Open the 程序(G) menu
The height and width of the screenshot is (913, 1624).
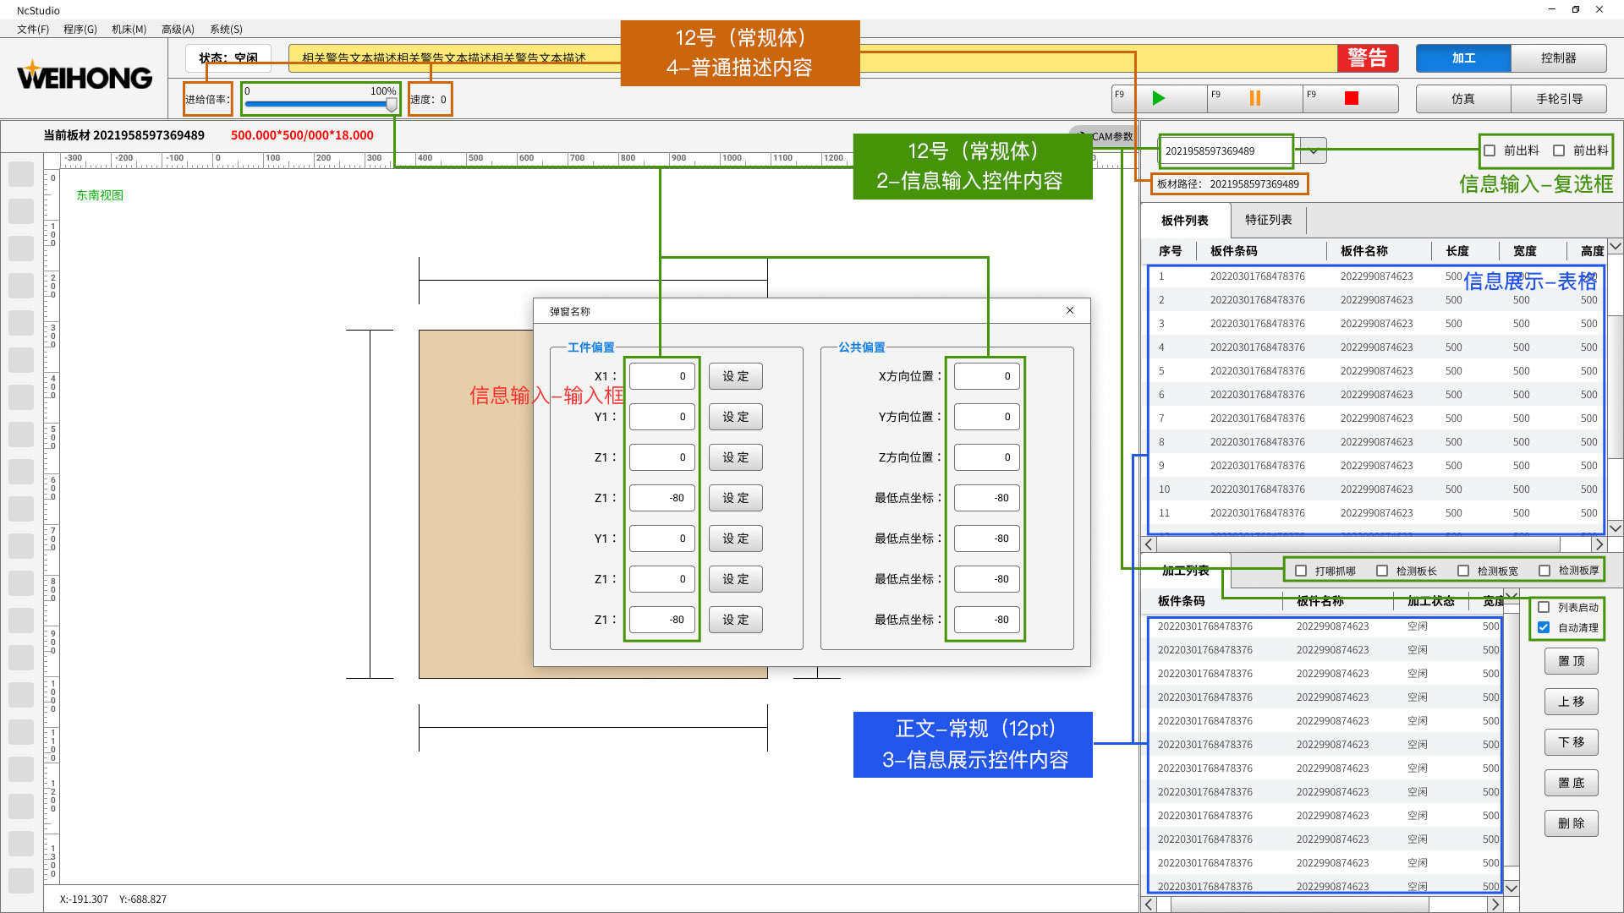click(x=80, y=29)
